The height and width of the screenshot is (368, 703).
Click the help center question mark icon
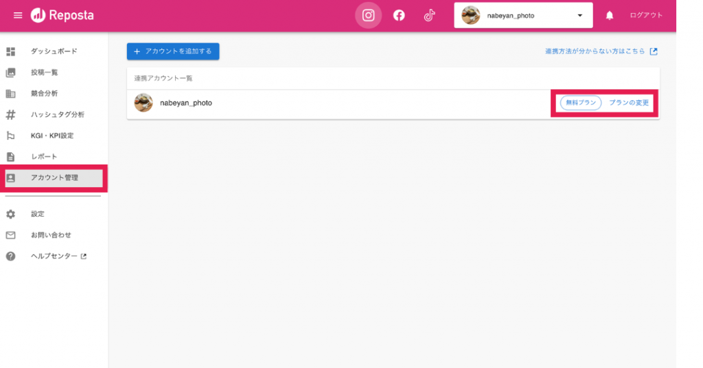click(11, 256)
